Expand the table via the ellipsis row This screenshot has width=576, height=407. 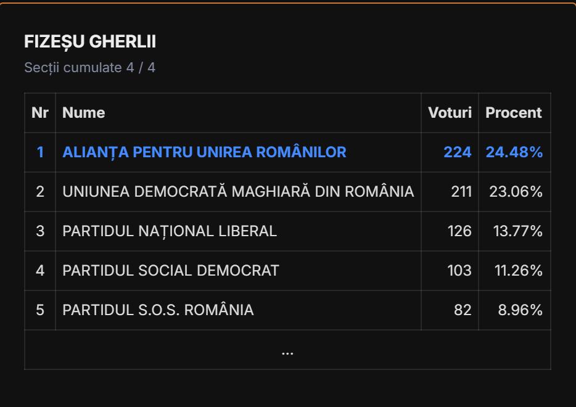(287, 350)
